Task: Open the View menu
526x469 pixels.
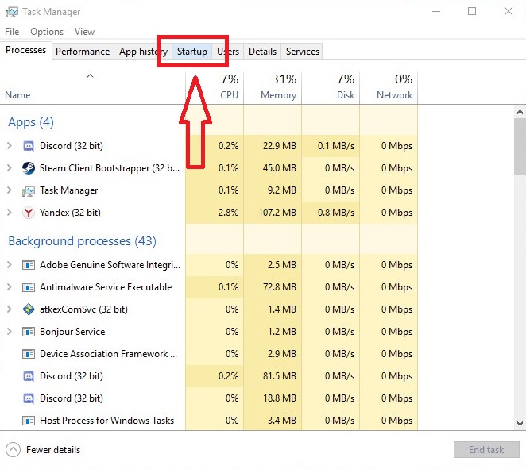Action: (x=84, y=32)
